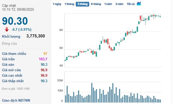The height and width of the screenshot is (104, 173).
Task: Open the 'Giao dịch NĐTNN' section
Action: point(16,100)
